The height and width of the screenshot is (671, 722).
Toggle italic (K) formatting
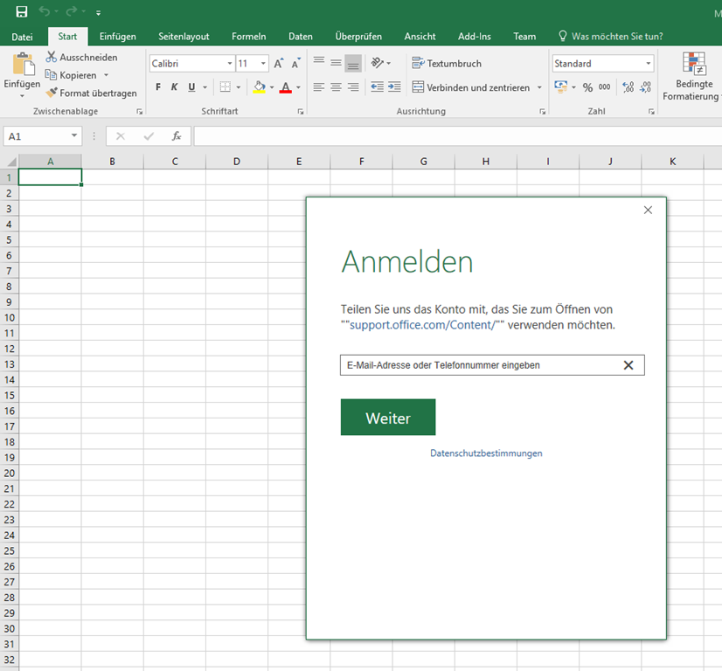[174, 87]
